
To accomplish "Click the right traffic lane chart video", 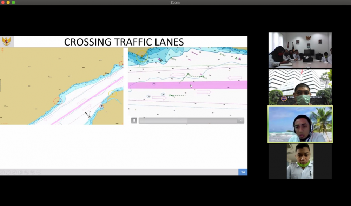I will click(x=187, y=86).
